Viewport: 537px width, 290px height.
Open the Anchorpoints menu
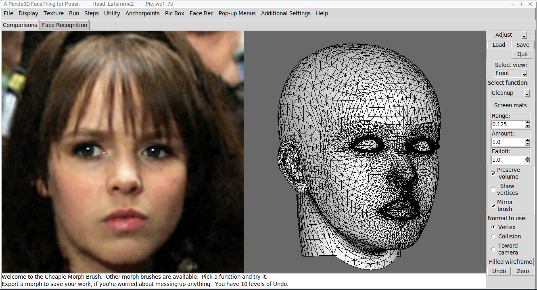[x=142, y=13]
